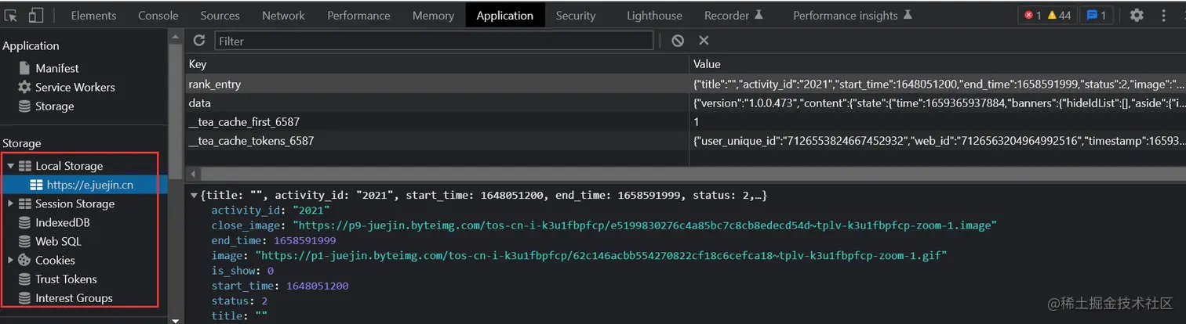Click the Filter input field
The width and height of the screenshot is (1186, 324).
click(434, 40)
